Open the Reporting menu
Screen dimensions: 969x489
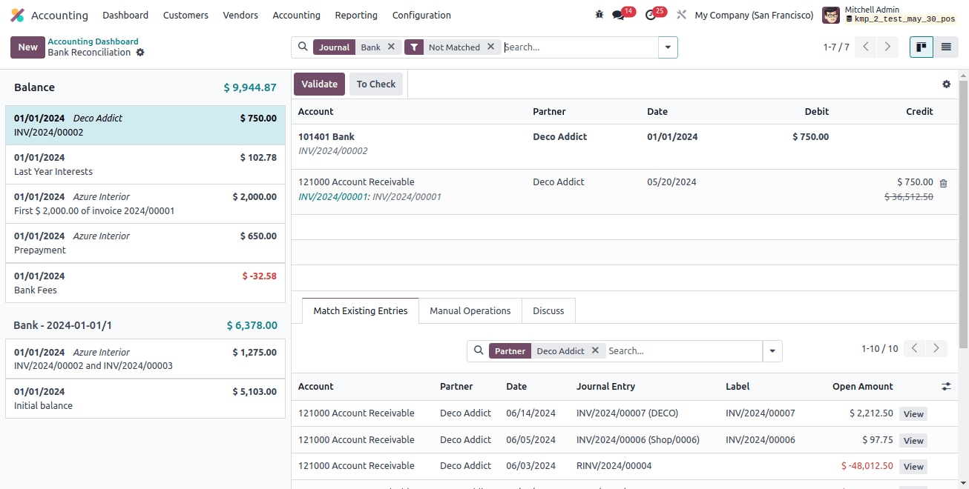click(x=356, y=15)
